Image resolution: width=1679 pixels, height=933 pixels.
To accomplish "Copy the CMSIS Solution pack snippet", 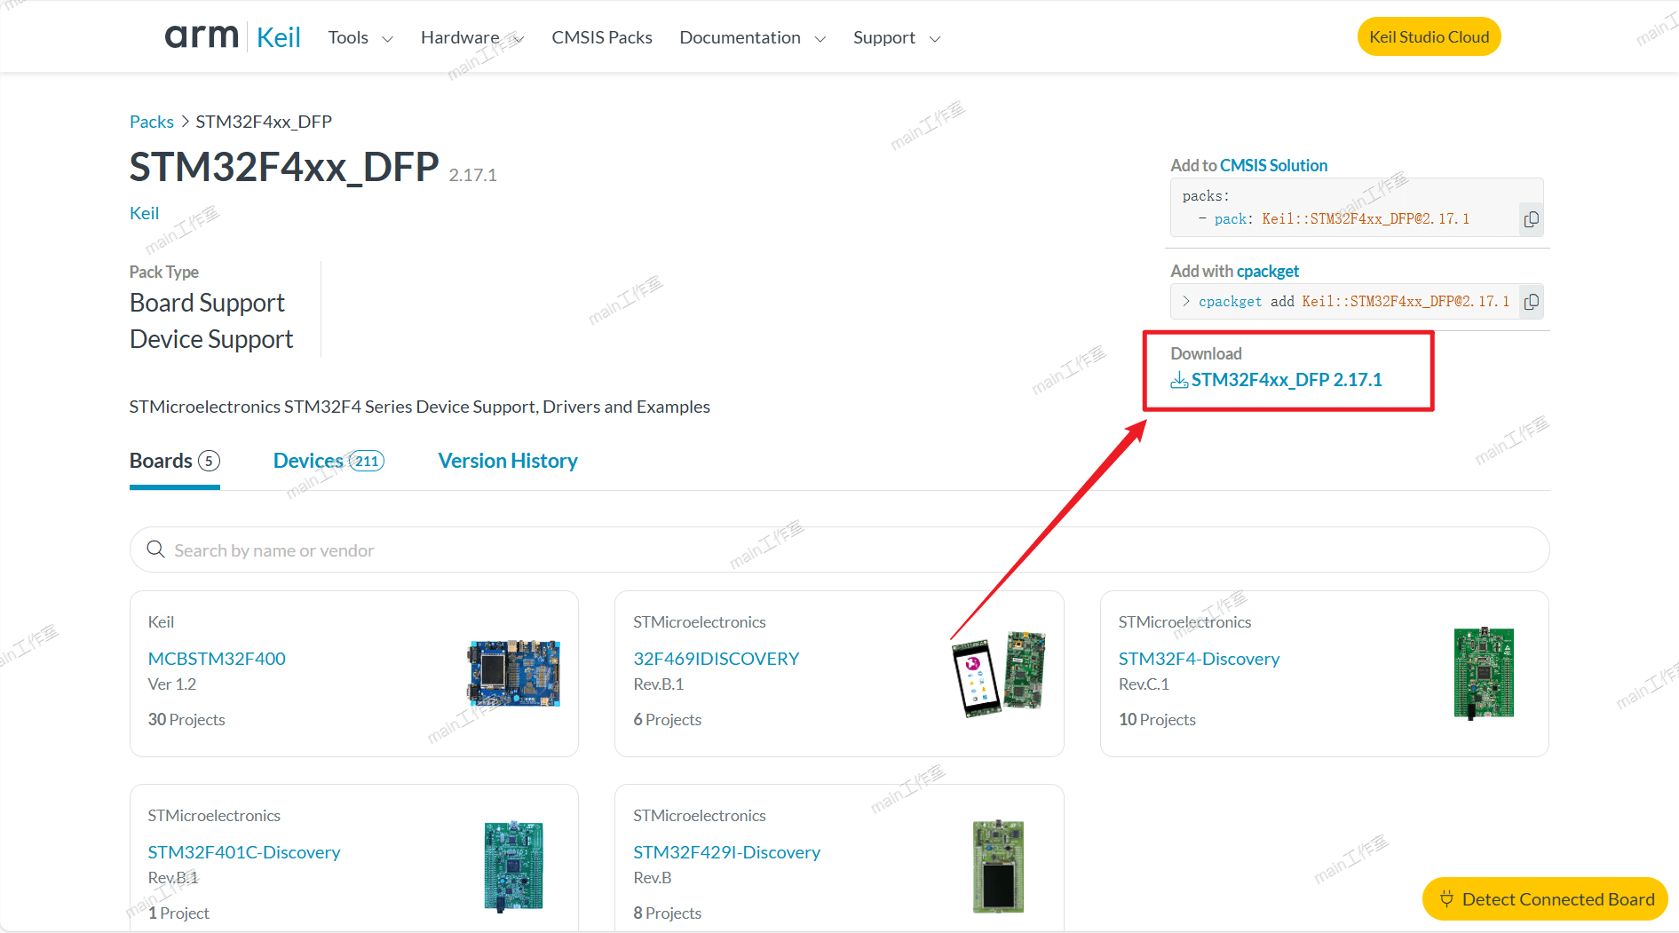I will click(x=1531, y=219).
